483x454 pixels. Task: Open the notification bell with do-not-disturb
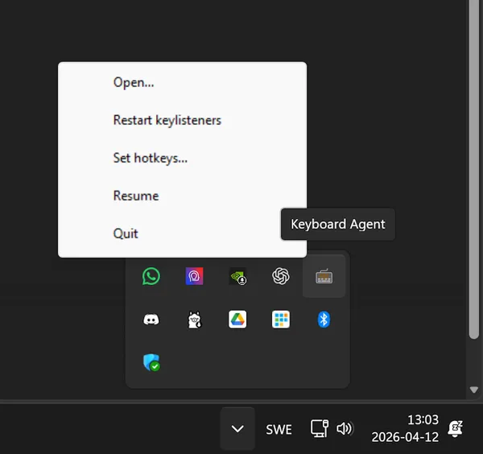(456, 428)
